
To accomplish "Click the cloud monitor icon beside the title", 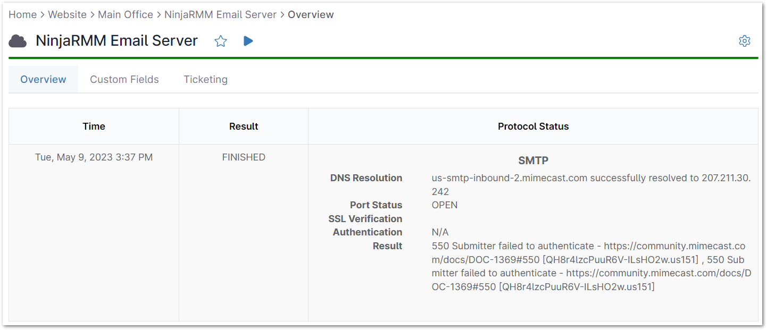I will pyautogui.click(x=18, y=40).
